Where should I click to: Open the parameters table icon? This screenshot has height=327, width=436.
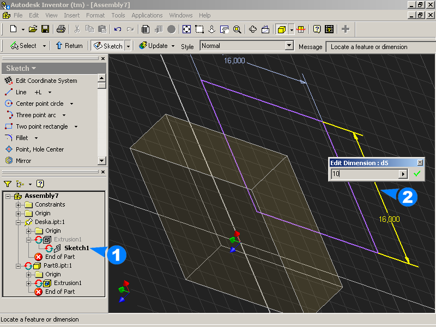[x=146, y=29]
